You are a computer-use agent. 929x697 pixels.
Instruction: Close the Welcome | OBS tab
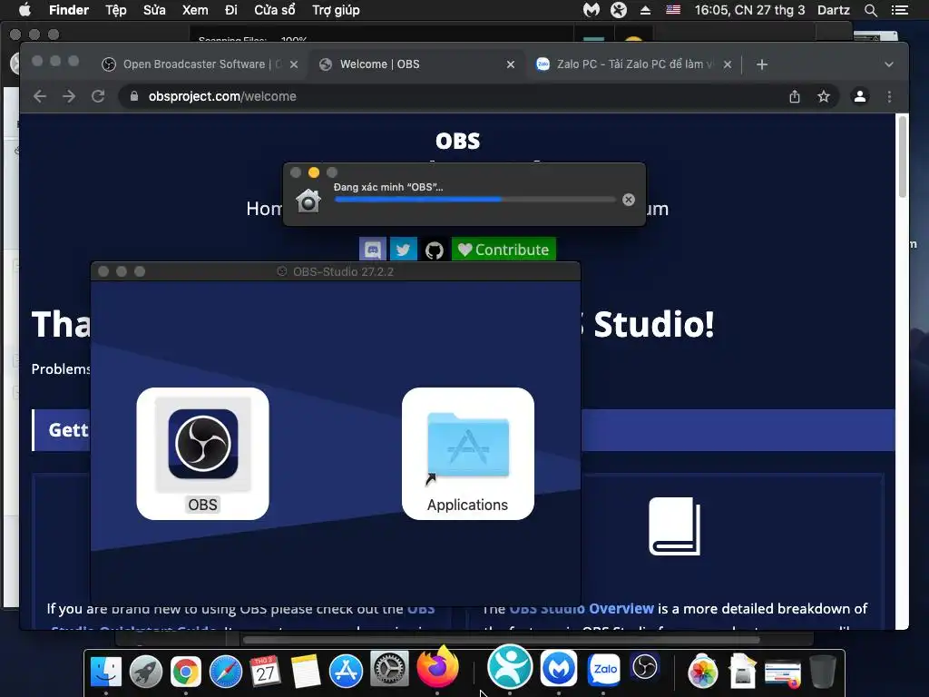click(511, 64)
